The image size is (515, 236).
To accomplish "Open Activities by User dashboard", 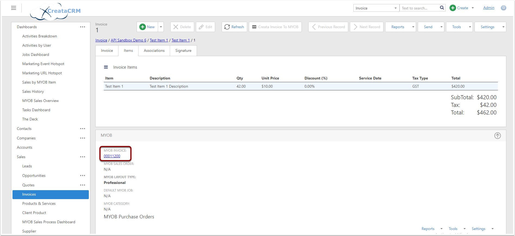I will [37, 45].
